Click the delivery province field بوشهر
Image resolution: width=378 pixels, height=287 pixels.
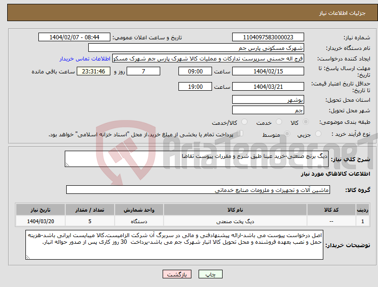[268, 99]
